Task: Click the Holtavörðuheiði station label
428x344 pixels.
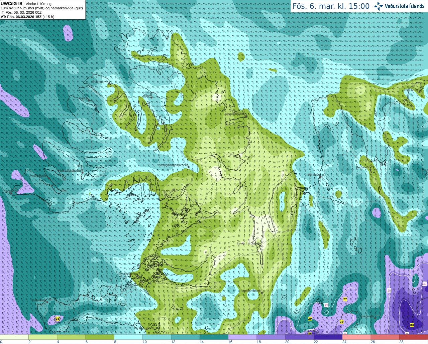Action: tap(251, 291)
